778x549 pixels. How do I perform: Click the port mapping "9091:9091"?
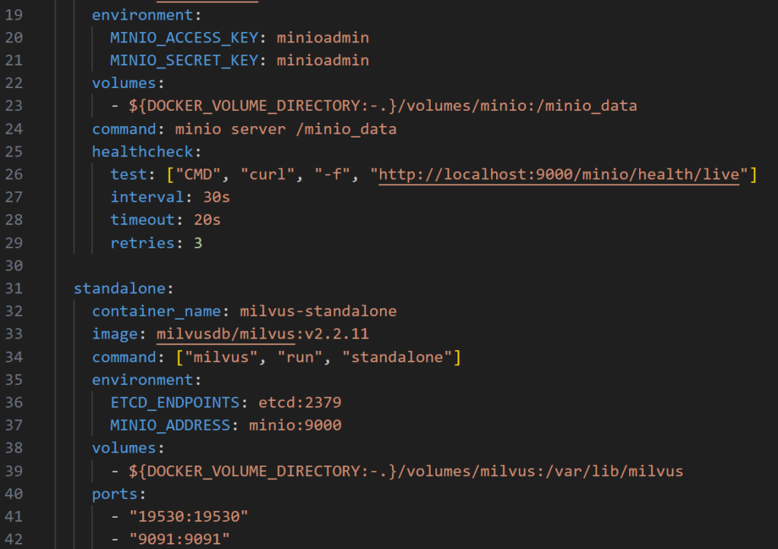(x=179, y=539)
